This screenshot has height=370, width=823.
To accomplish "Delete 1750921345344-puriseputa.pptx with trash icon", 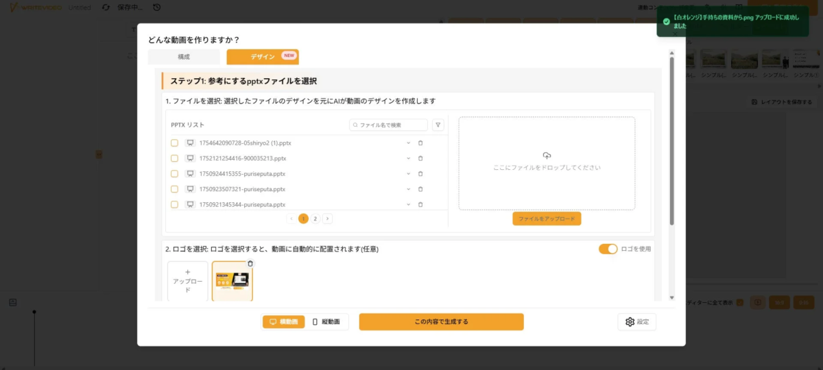I will pyautogui.click(x=420, y=204).
